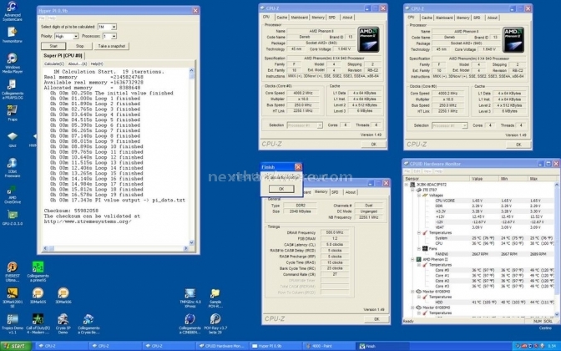Open SPD tab in right CPU-Z window
The height and width of the screenshot is (351, 561).
pyautogui.click(x=477, y=18)
